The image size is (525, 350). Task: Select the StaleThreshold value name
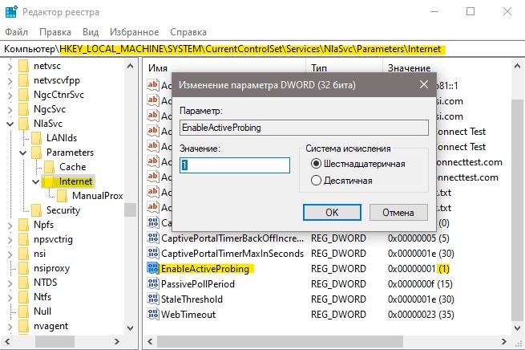[x=192, y=299]
